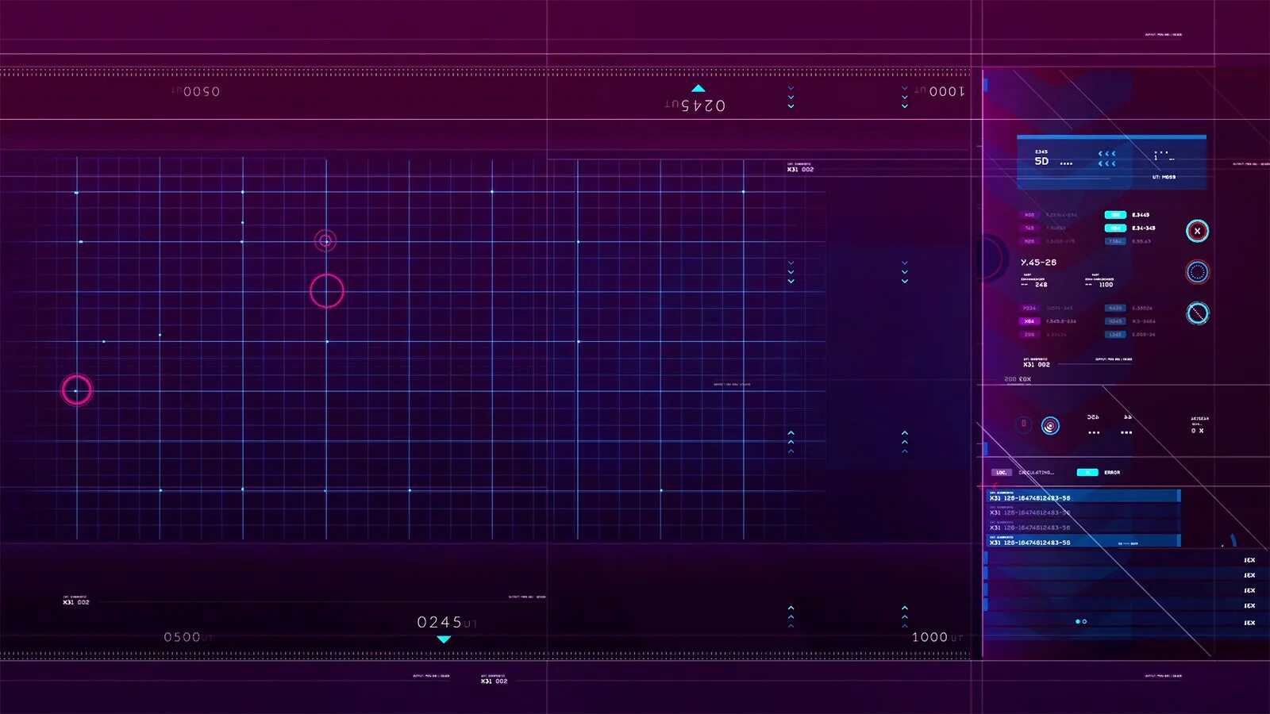Click the LOC. tag button
This screenshot has height=714, width=1270.
pos(1002,472)
